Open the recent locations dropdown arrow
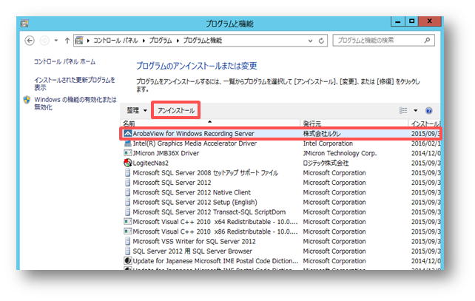475x301 pixels. tap(56, 40)
